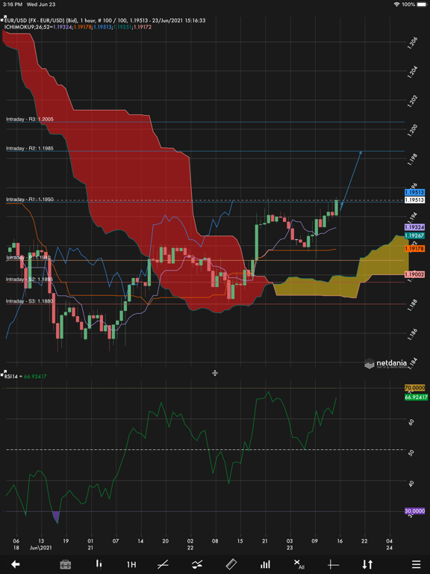Open the trading briefcase icon

coord(66,564)
